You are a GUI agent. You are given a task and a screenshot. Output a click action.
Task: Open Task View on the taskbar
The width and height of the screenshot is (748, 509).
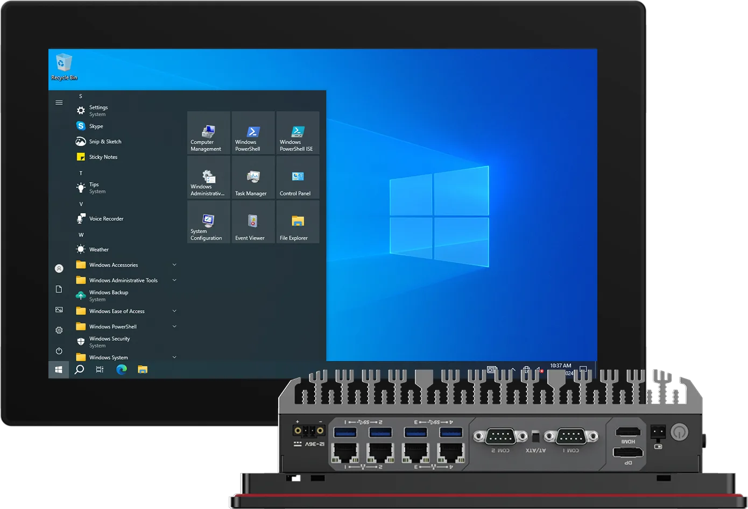coord(100,369)
